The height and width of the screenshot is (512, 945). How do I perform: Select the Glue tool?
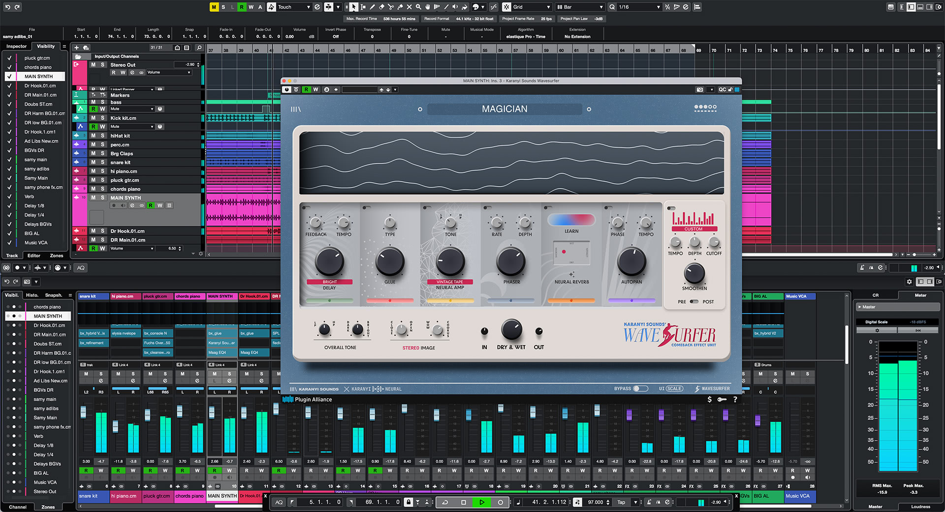click(x=400, y=7)
